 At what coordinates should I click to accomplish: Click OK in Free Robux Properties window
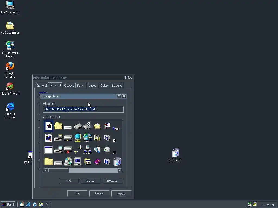[77, 193]
